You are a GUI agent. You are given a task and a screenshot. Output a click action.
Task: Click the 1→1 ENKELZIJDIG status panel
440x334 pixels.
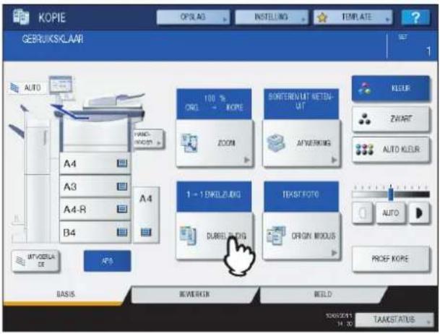tap(214, 197)
